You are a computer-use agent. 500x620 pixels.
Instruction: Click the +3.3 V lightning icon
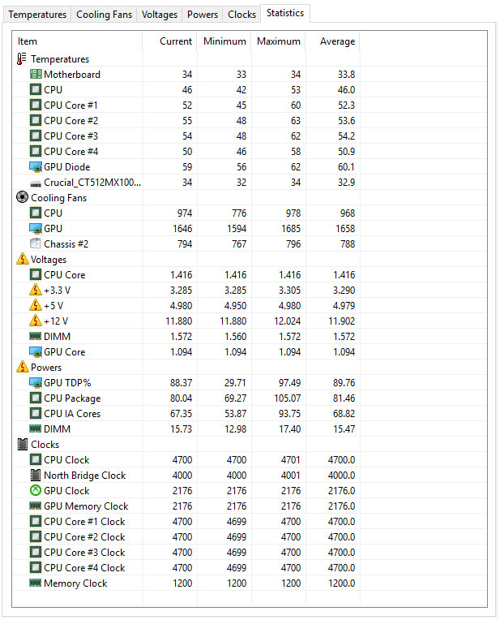click(36, 290)
